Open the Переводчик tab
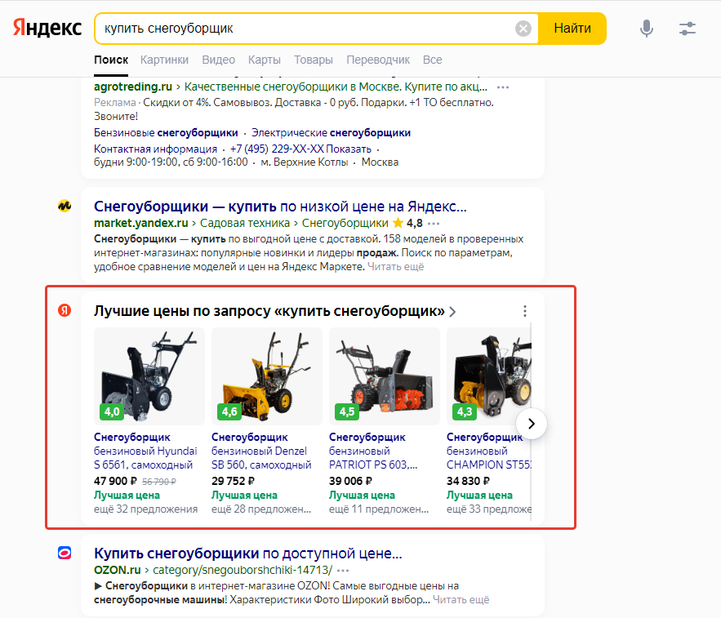The image size is (721, 618). pyautogui.click(x=378, y=60)
